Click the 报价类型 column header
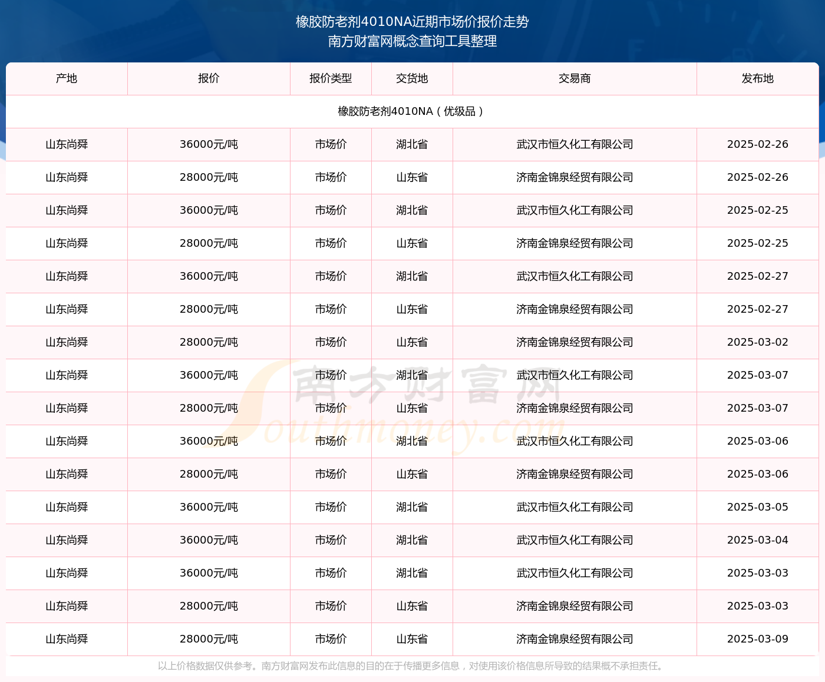Viewport: 825px width, 682px height. click(x=331, y=78)
